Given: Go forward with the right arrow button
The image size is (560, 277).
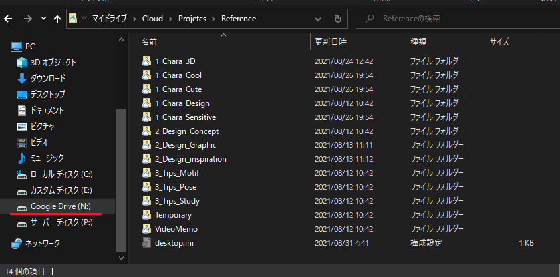Looking at the screenshot, I should (27, 19).
